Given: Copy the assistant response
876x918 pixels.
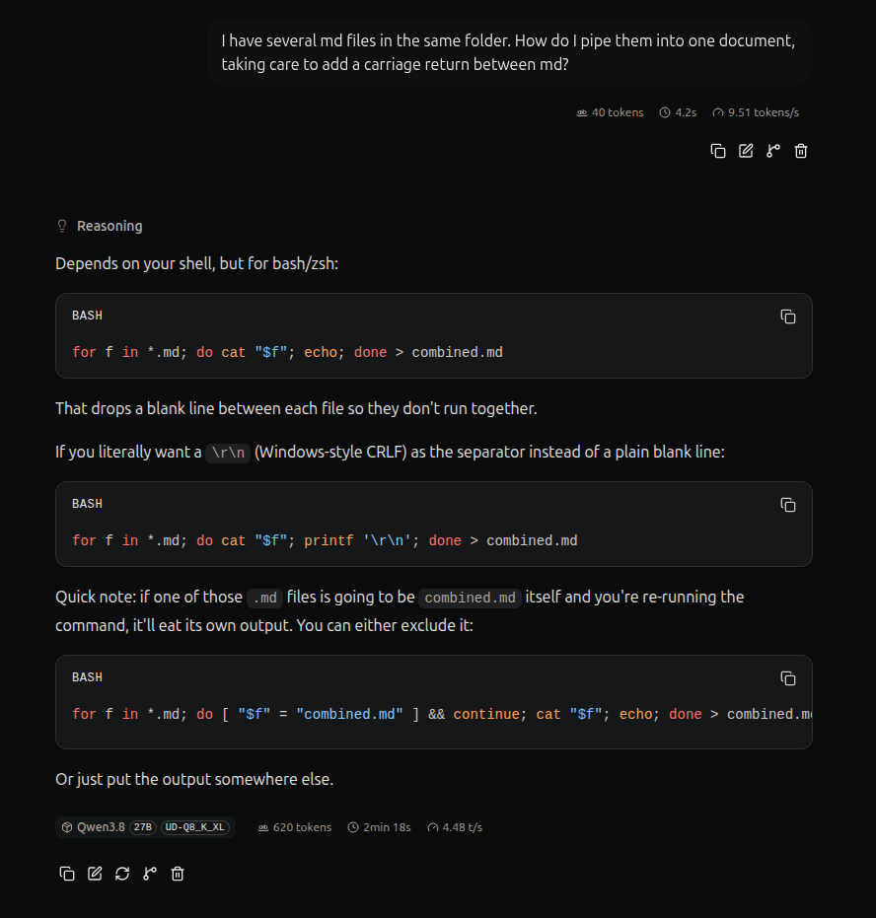Looking at the screenshot, I should pyautogui.click(x=67, y=874).
